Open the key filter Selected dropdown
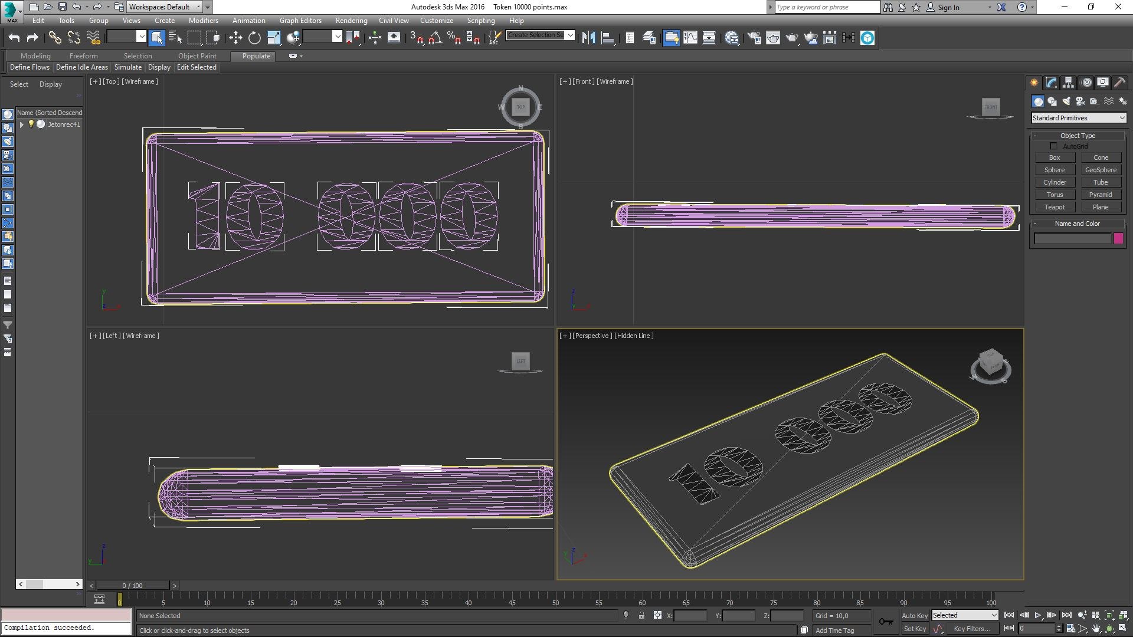1133x637 pixels. coord(965,615)
